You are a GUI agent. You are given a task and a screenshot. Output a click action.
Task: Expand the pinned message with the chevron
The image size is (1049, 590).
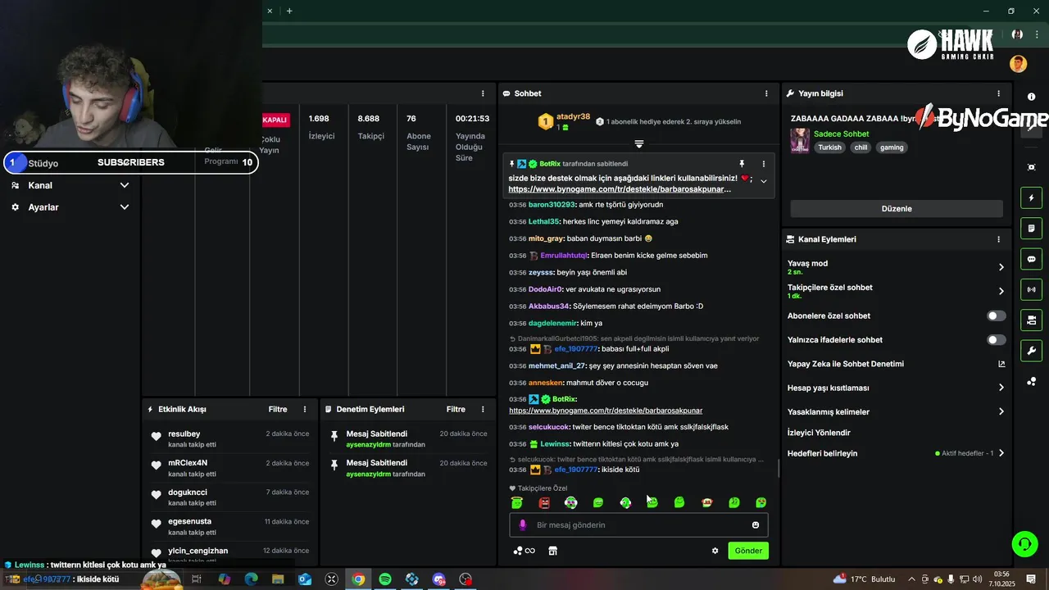763,181
